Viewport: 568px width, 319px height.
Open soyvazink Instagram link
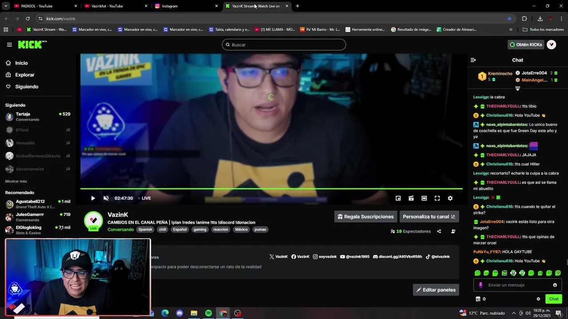pos(325,257)
